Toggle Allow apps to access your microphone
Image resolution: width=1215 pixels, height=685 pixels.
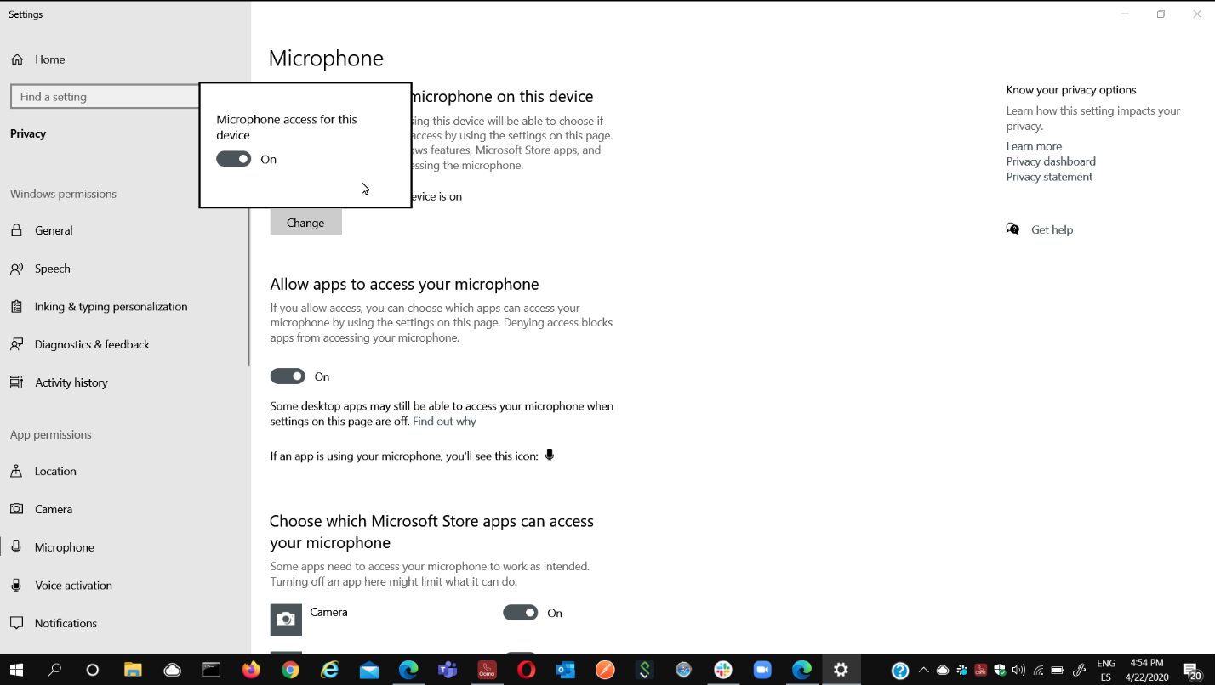[x=288, y=376]
